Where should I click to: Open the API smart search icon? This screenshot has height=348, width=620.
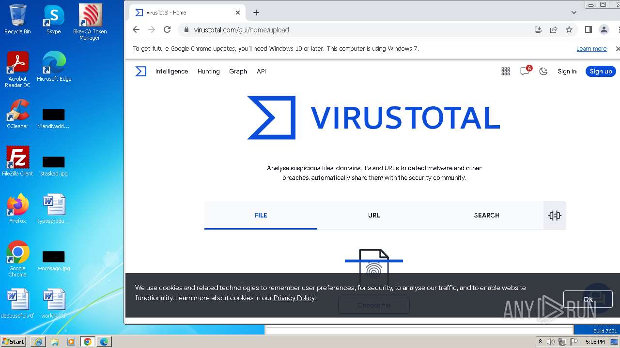pos(555,216)
